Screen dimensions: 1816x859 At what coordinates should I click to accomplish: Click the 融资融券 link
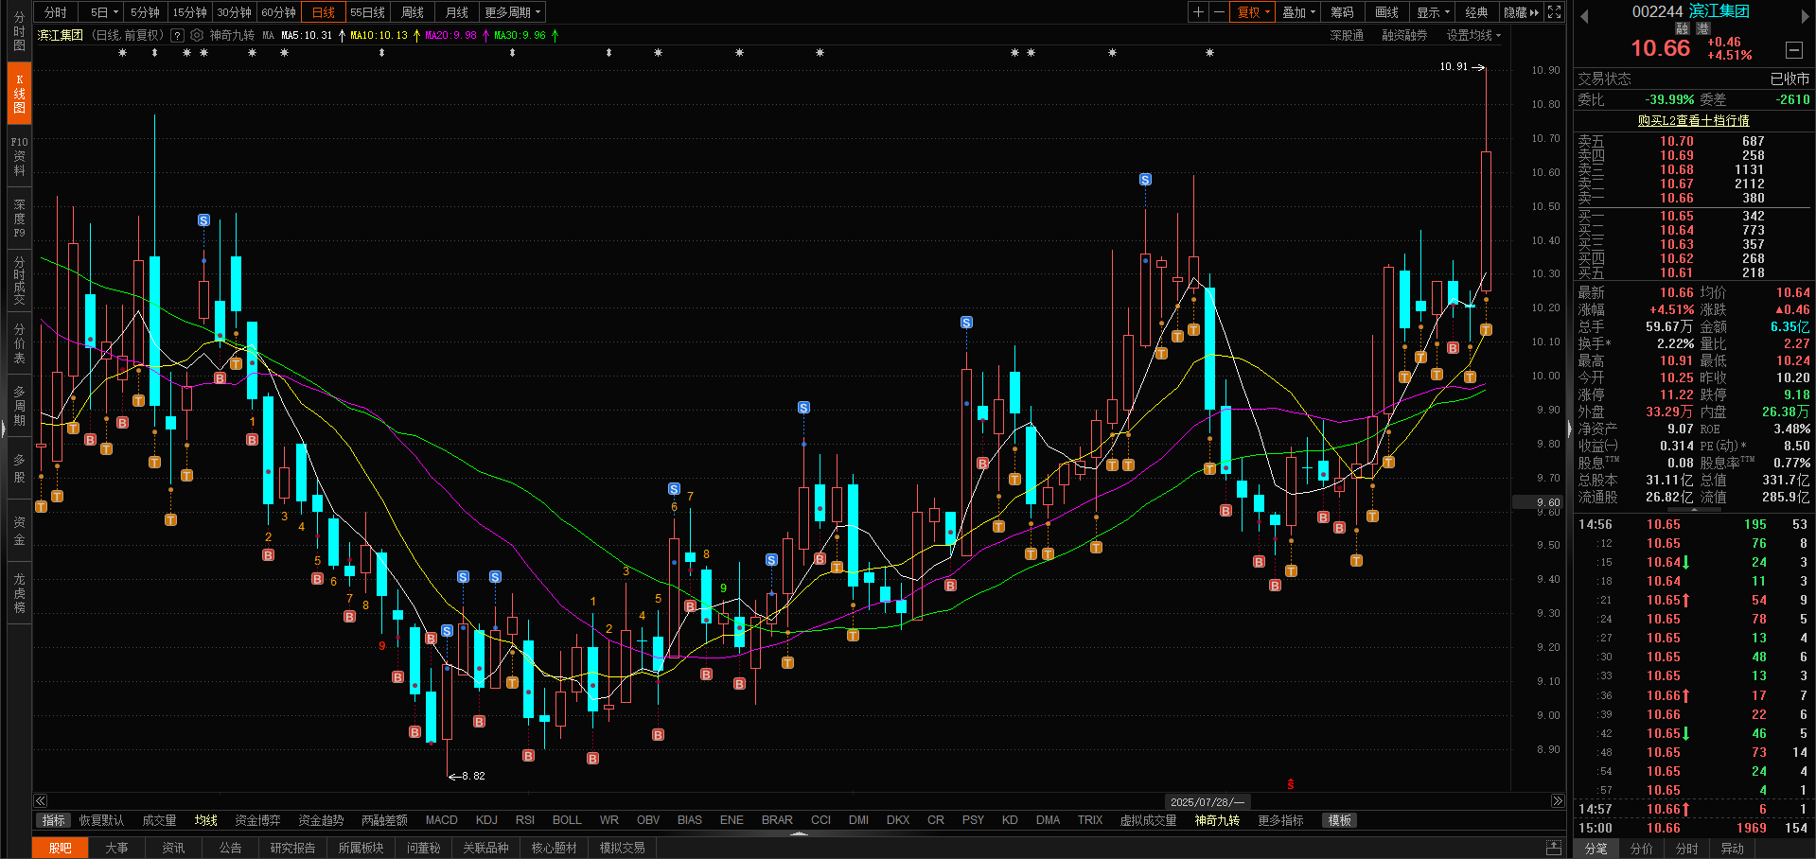(1404, 35)
